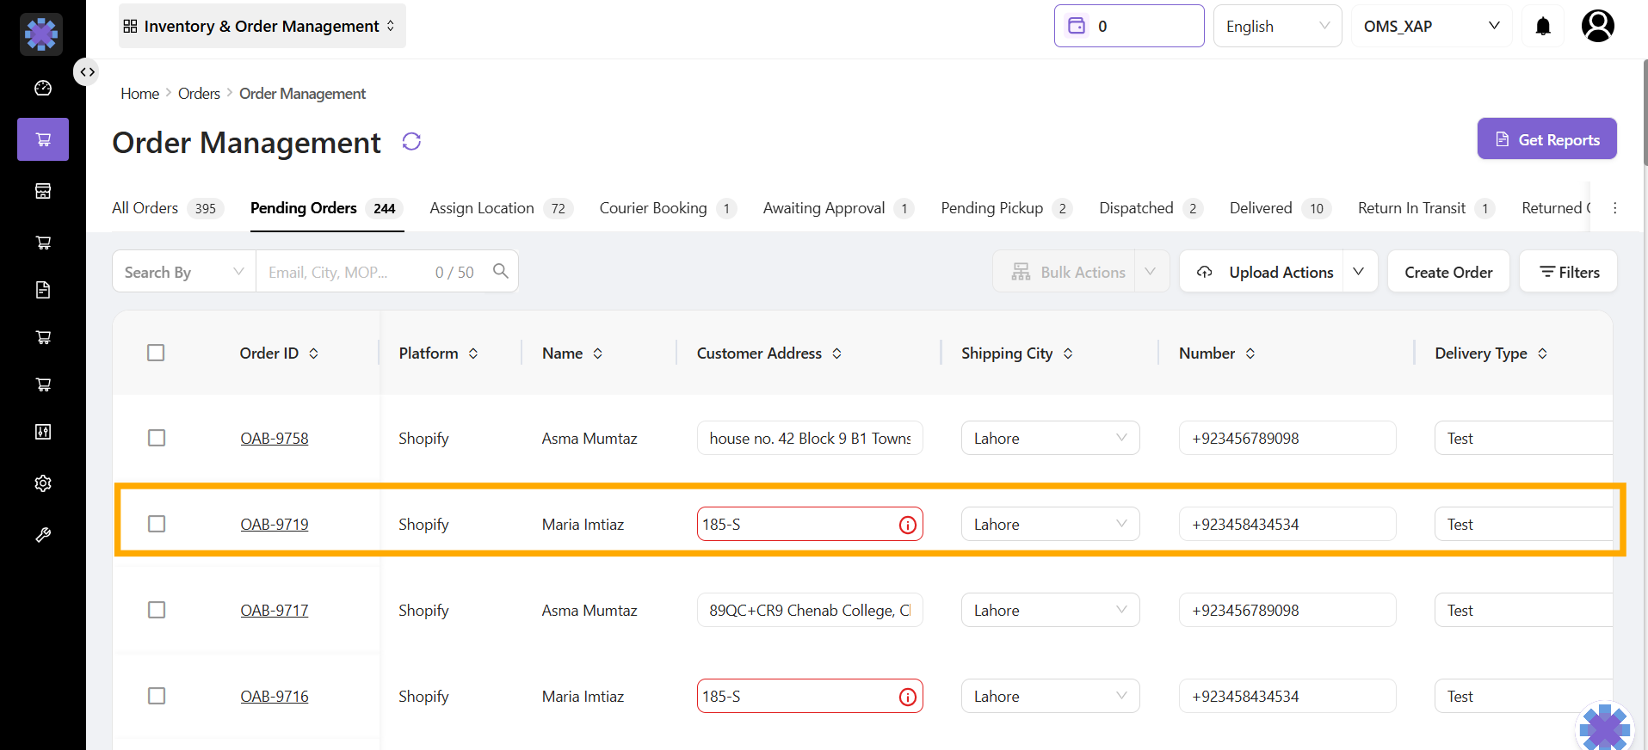Open order link OAB-9716
This screenshot has width=1648, height=750.
(275, 696)
